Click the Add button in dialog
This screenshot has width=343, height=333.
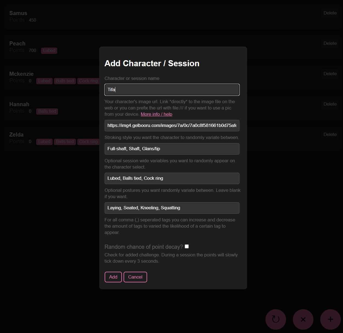tap(113, 277)
